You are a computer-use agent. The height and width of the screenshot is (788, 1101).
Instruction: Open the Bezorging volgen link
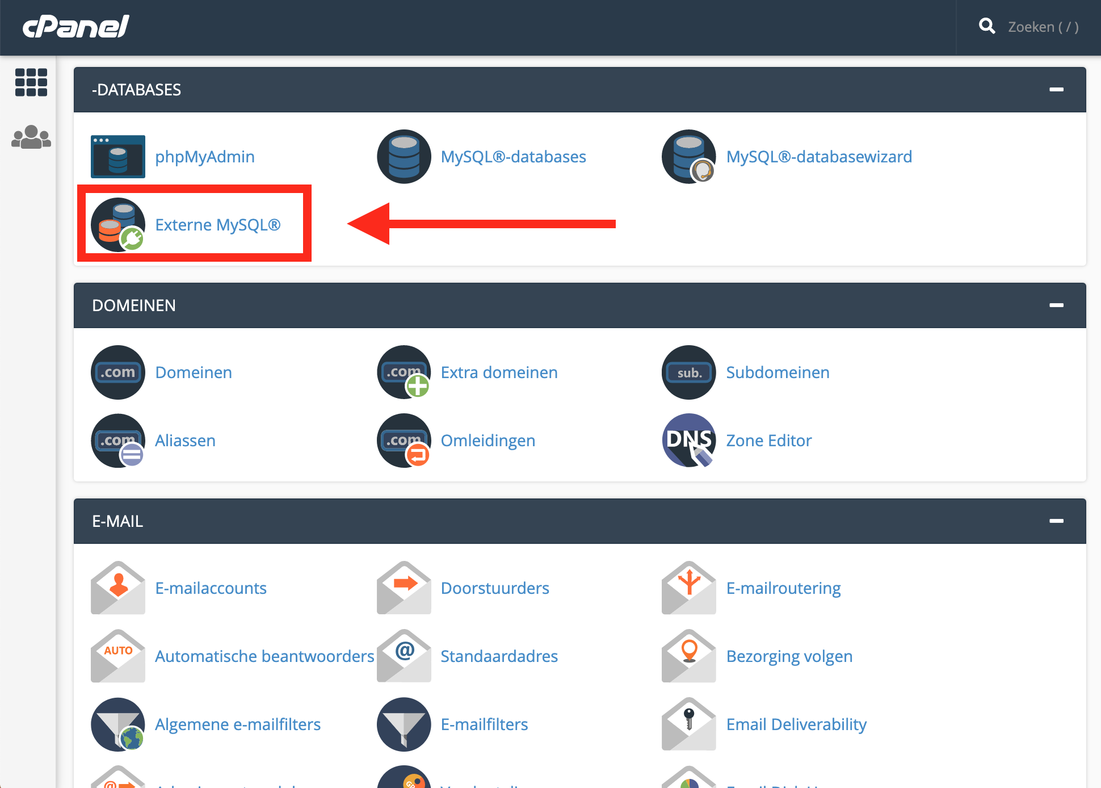point(789,656)
